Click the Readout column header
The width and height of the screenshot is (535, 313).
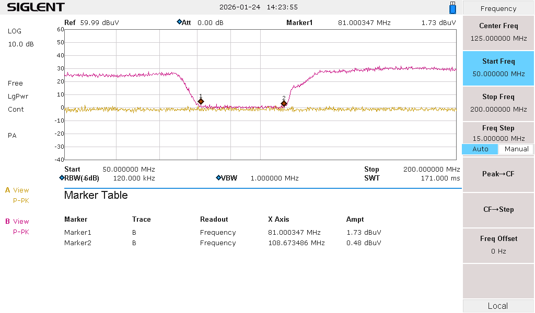[x=214, y=219]
